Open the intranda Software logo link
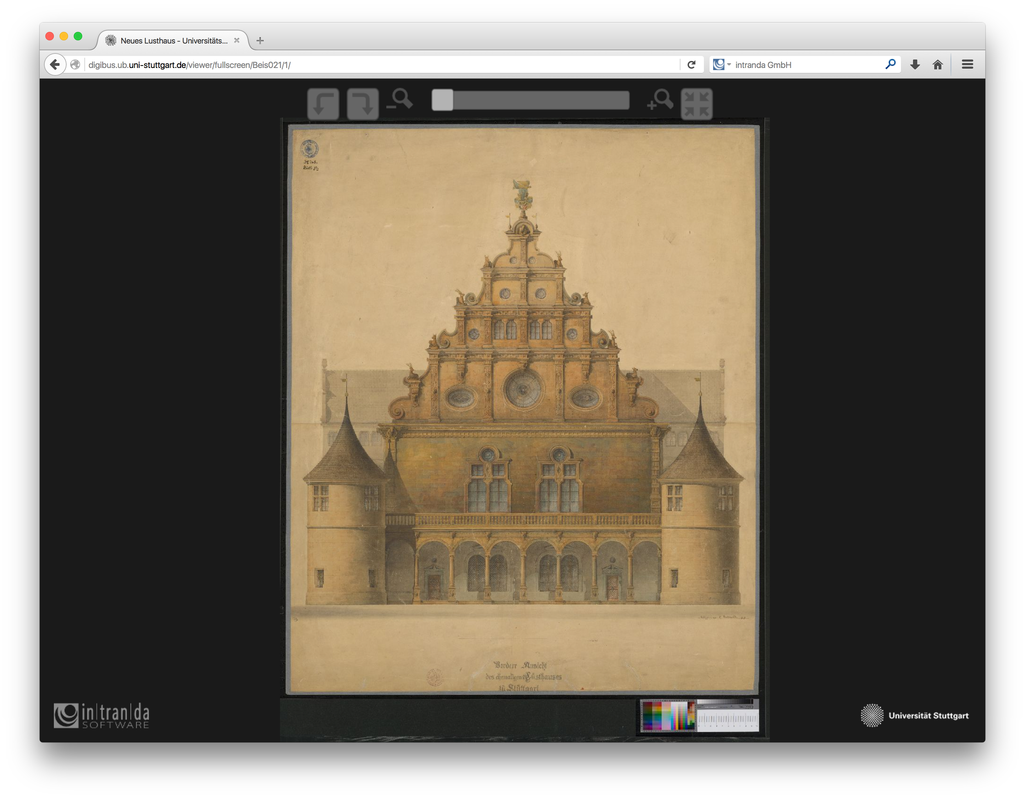Image resolution: width=1025 pixels, height=799 pixels. pos(101,715)
